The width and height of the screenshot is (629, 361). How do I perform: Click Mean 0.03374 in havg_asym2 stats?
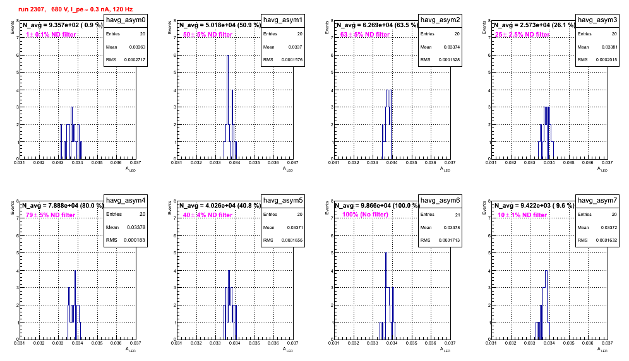pyautogui.click(x=440, y=47)
